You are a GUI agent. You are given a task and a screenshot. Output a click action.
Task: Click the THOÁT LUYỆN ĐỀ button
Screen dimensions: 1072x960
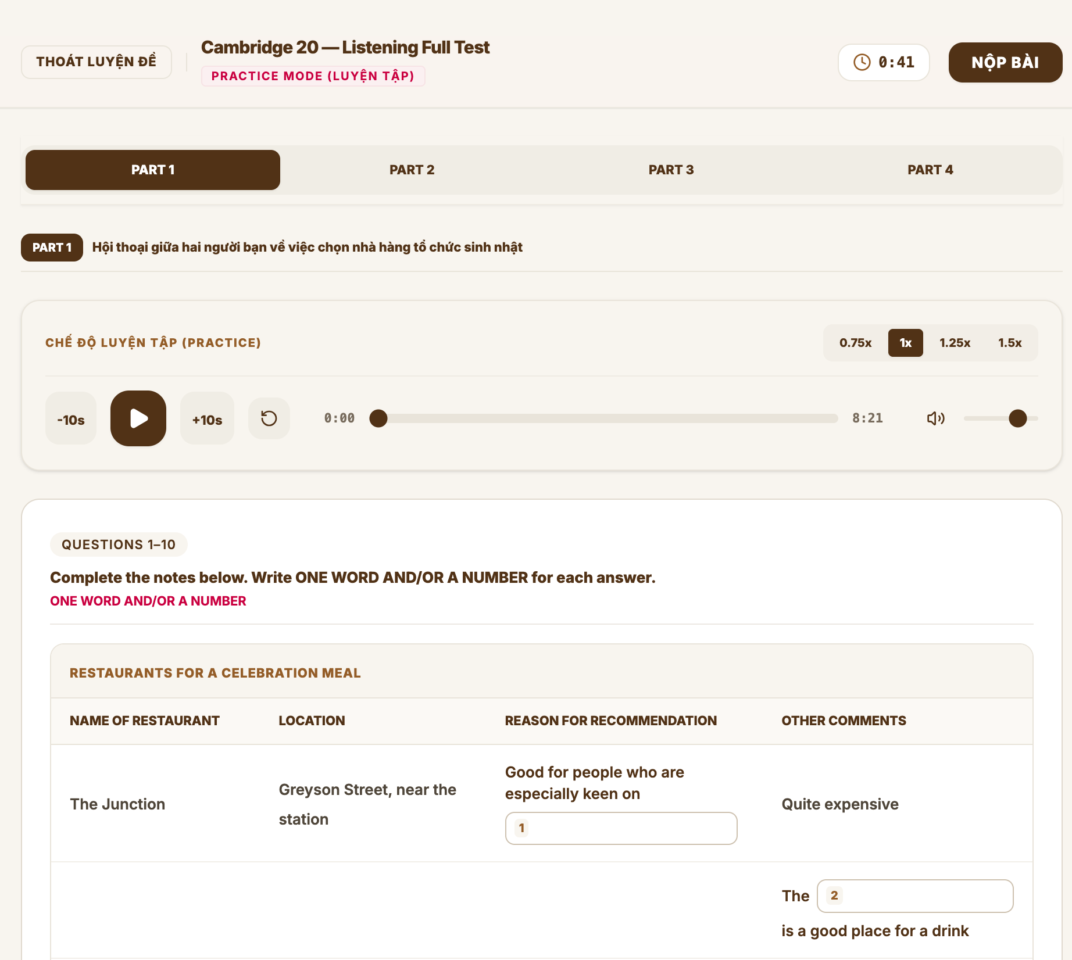click(x=97, y=62)
